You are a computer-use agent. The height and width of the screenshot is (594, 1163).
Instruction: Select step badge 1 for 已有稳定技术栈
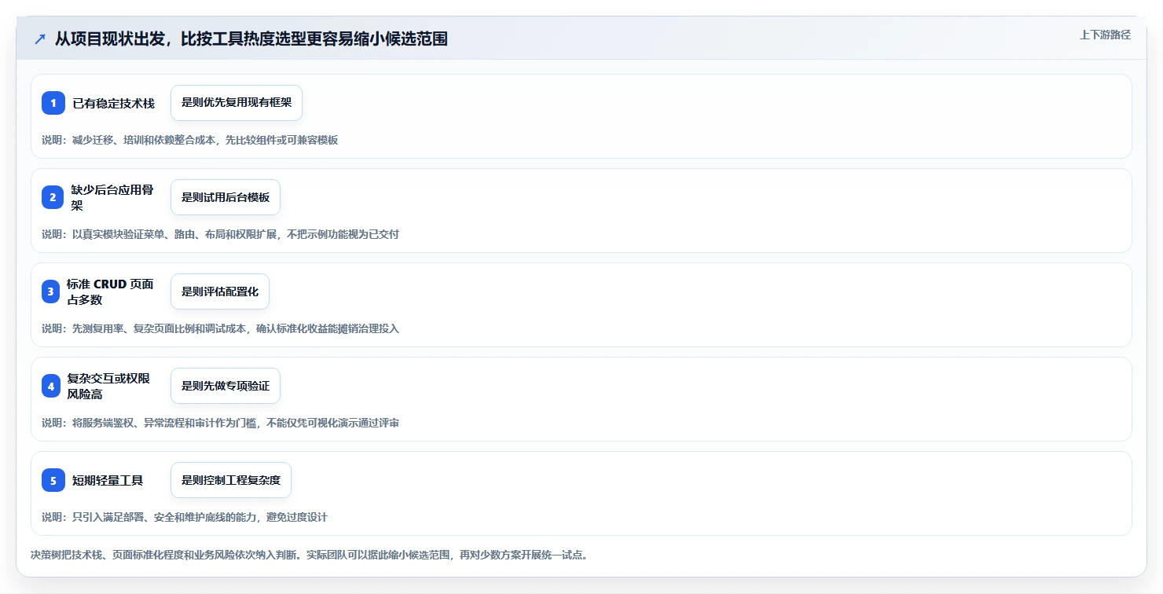coord(53,103)
